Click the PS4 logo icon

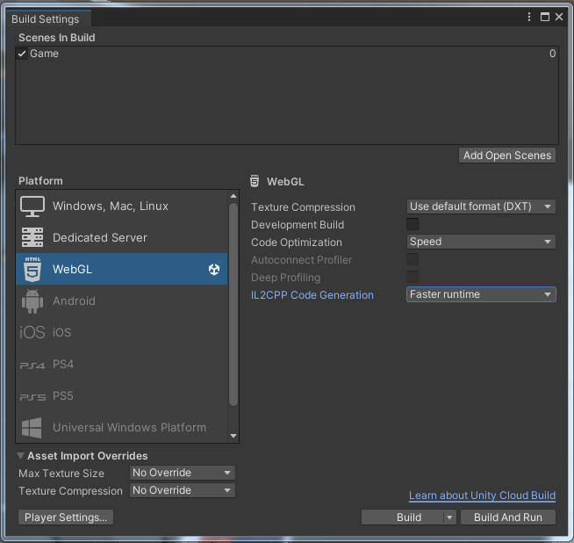coord(32,366)
